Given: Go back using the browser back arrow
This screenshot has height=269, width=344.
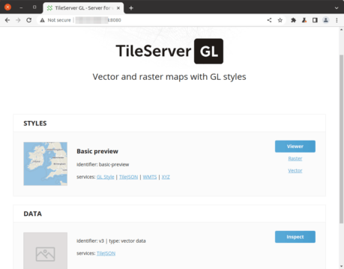Looking at the screenshot, I should (7, 20).
